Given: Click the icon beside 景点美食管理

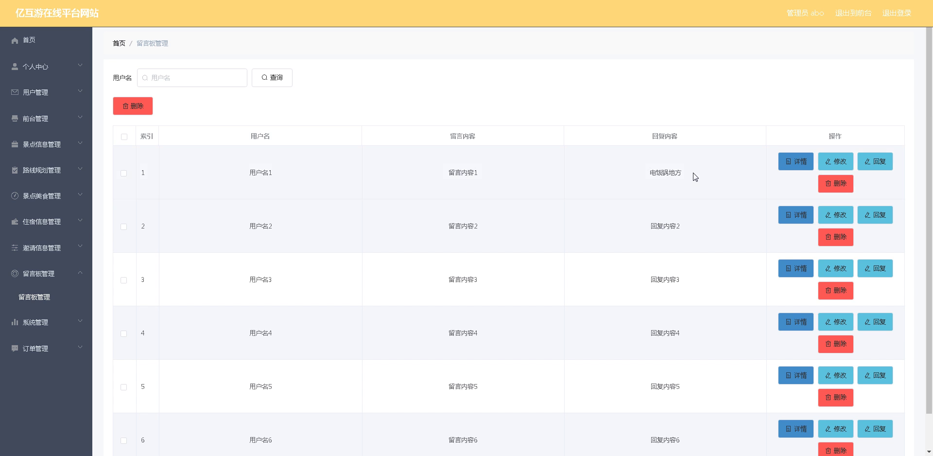Looking at the screenshot, I should tap(15, 196).
